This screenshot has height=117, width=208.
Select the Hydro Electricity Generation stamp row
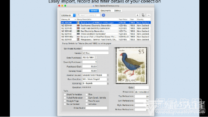pos(106,34)
